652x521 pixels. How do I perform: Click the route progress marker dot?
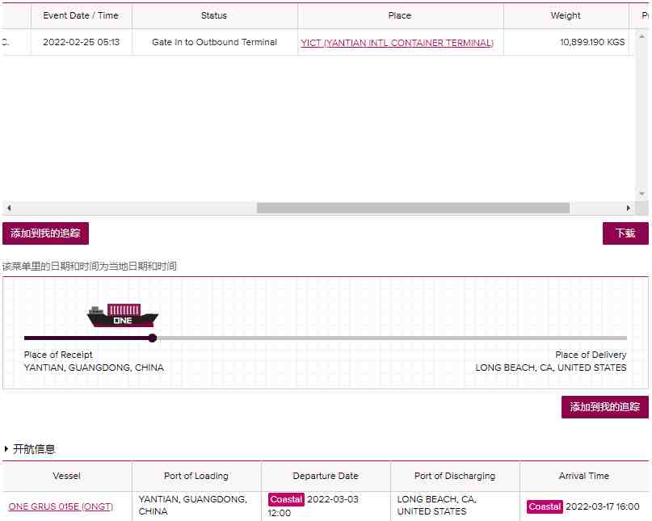point(153,338)
